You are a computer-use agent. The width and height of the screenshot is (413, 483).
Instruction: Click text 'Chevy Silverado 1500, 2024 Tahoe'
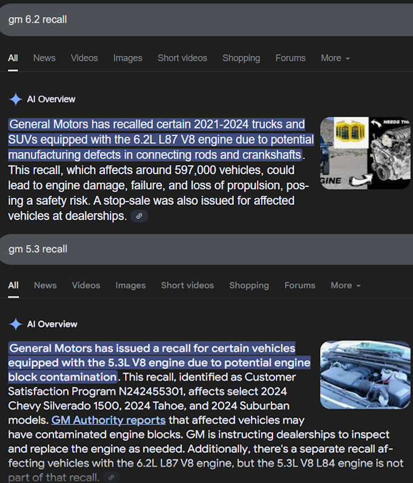pos(97,406)
